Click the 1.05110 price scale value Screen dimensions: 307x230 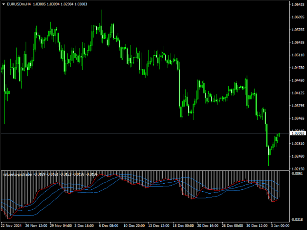[298, 55]
